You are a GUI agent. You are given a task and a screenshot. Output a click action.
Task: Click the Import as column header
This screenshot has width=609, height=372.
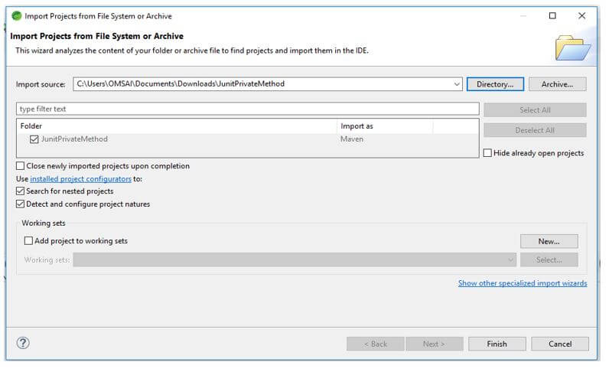385,126
